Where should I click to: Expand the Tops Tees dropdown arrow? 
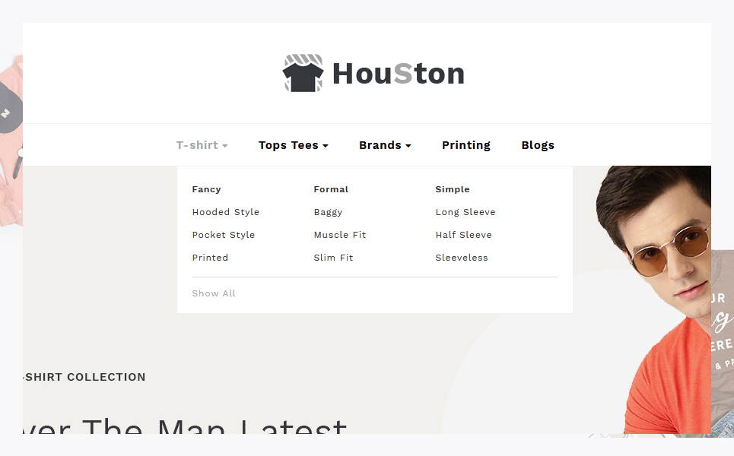click(326, 146)
